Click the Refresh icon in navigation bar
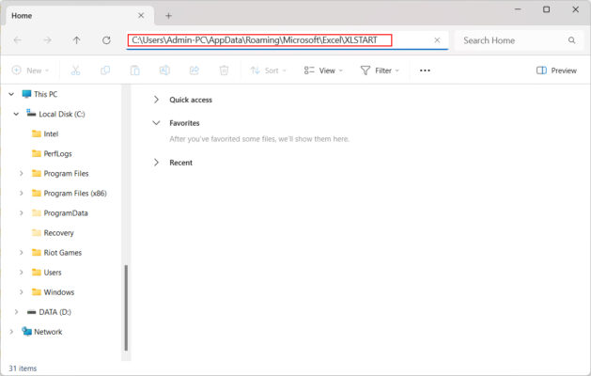 tap(106, 40)
